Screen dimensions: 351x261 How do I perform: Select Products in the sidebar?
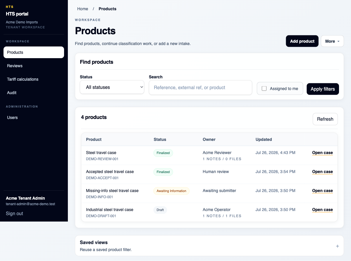(34, 52)
